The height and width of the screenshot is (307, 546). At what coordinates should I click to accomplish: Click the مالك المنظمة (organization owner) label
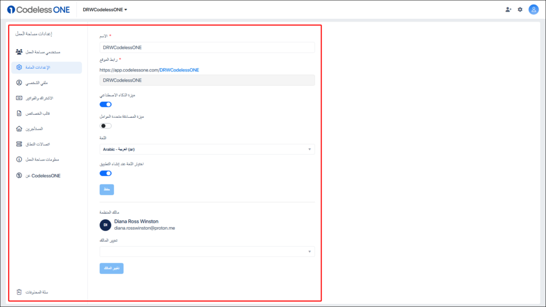(109, 212)
